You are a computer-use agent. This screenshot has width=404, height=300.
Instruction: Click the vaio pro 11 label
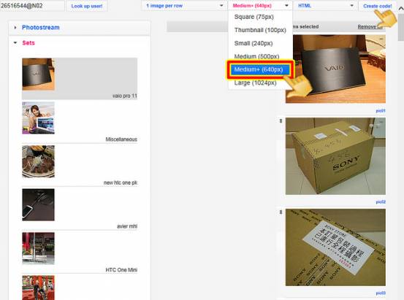point(125,96)
